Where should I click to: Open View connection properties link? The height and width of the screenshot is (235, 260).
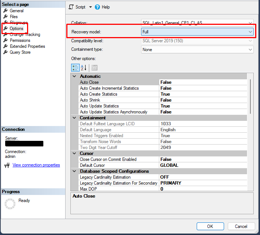pos(36,165)
